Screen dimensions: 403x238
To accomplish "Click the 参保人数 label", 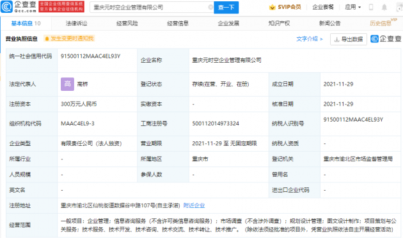I will 151,175.
